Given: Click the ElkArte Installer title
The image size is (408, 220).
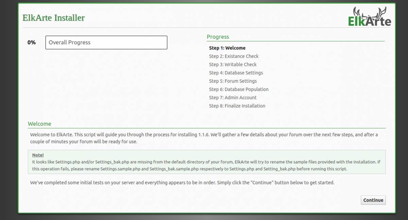Looking at the screenshot, I should [x=54, y=18].
